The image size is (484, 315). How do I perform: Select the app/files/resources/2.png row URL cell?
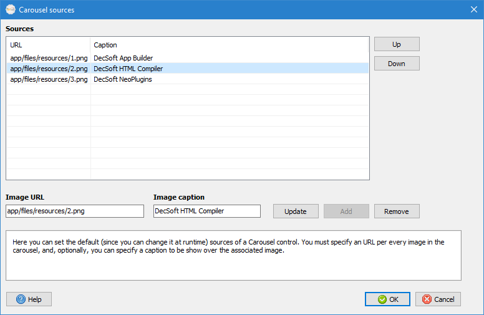[49, 69]
